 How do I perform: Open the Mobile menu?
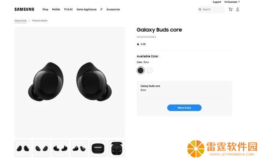coord(56,10)
